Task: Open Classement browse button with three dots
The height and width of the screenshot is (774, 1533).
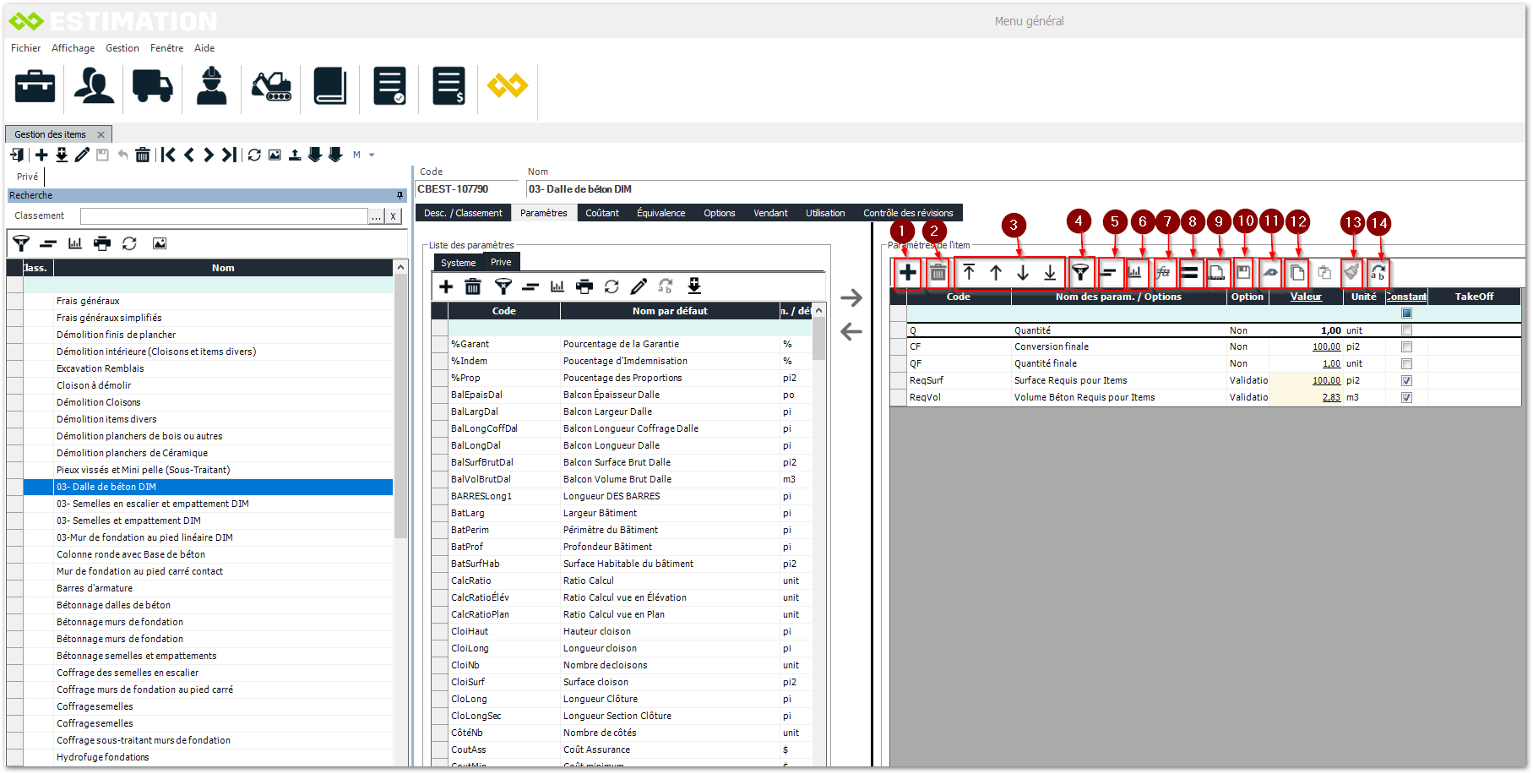Action: [x=376, y=216]
